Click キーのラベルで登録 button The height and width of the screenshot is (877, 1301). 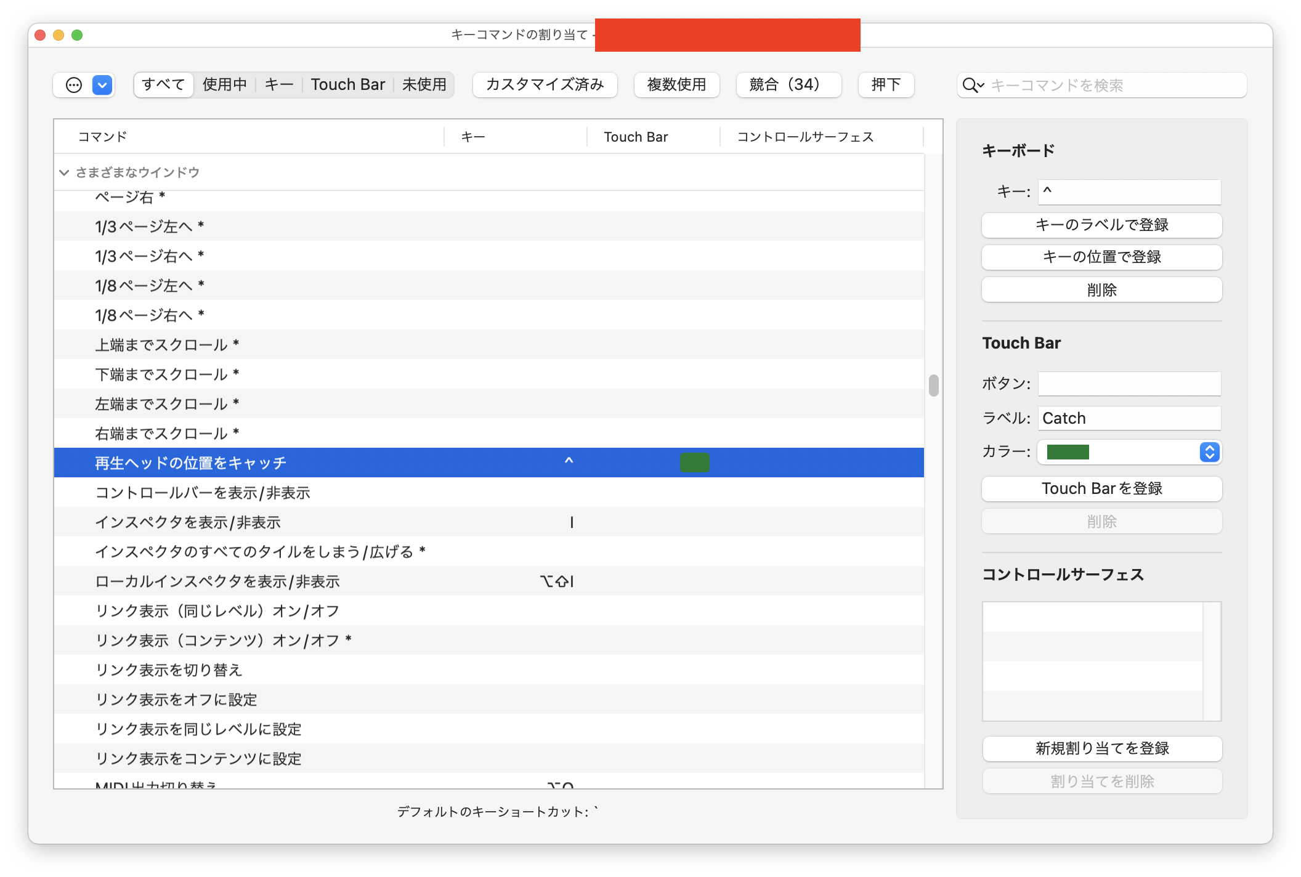1101,225
